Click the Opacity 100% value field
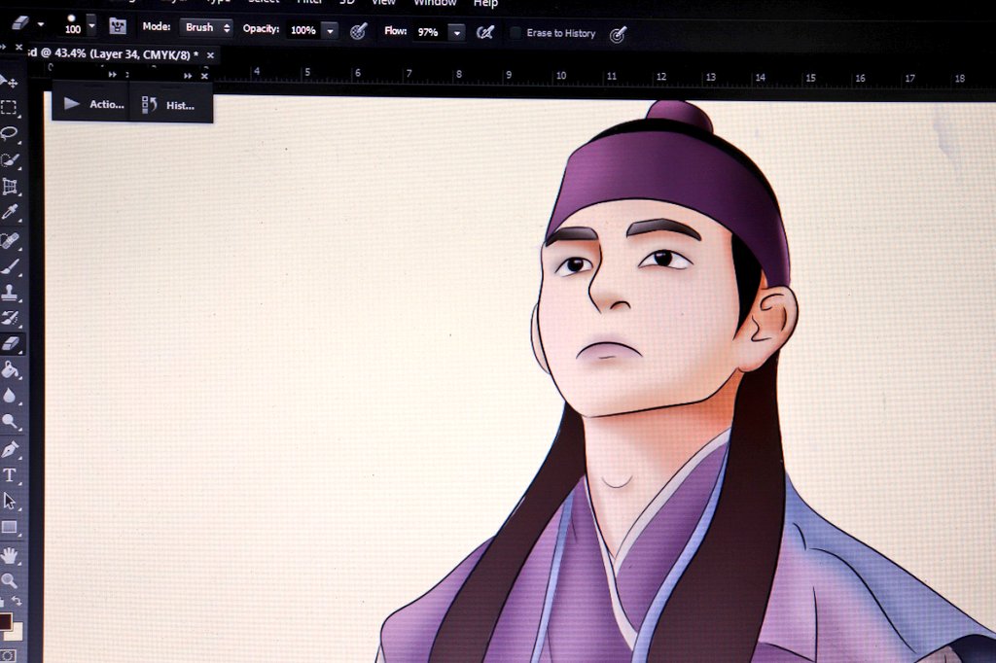 303,30
